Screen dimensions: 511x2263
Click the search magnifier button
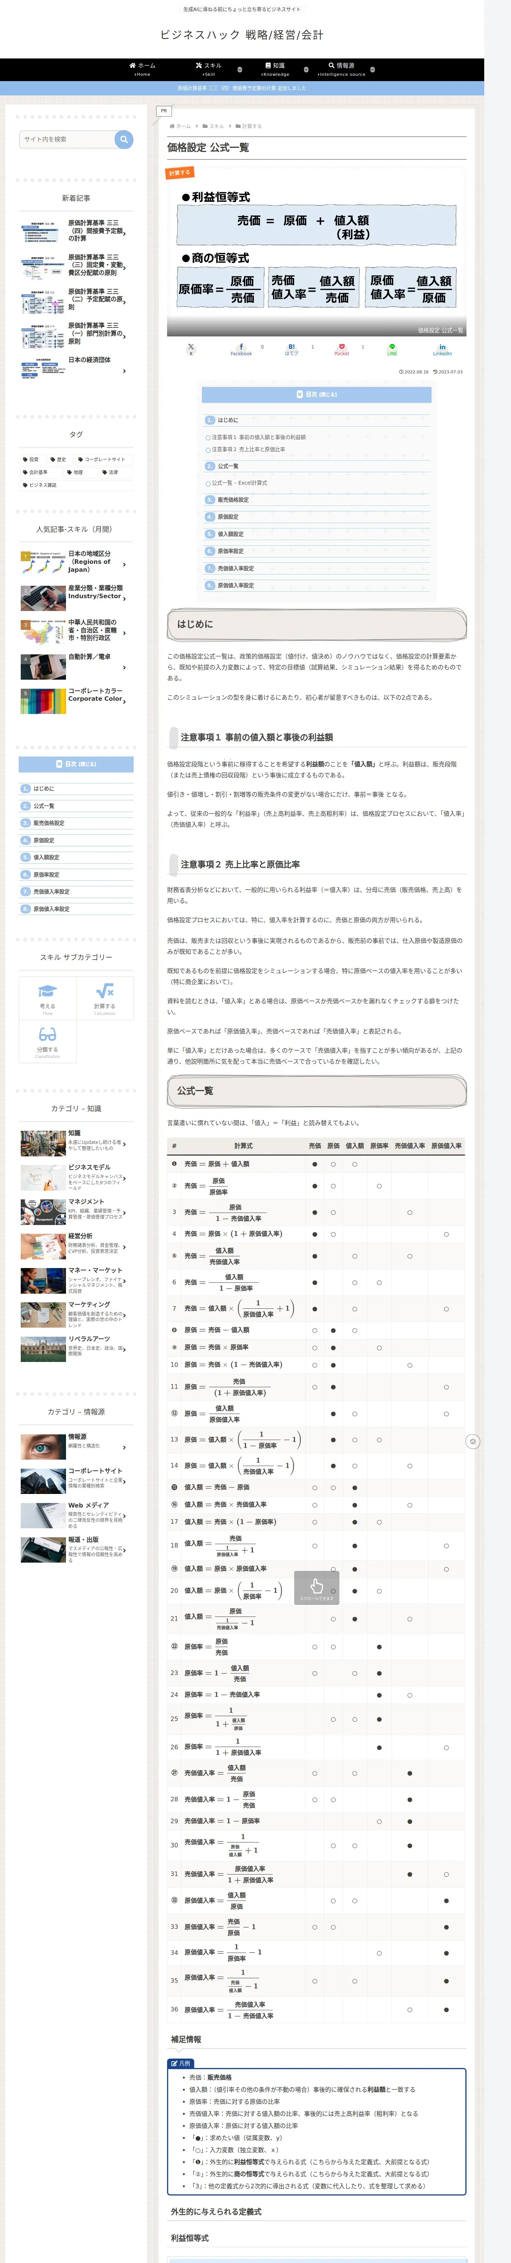[x=124, y=139]
